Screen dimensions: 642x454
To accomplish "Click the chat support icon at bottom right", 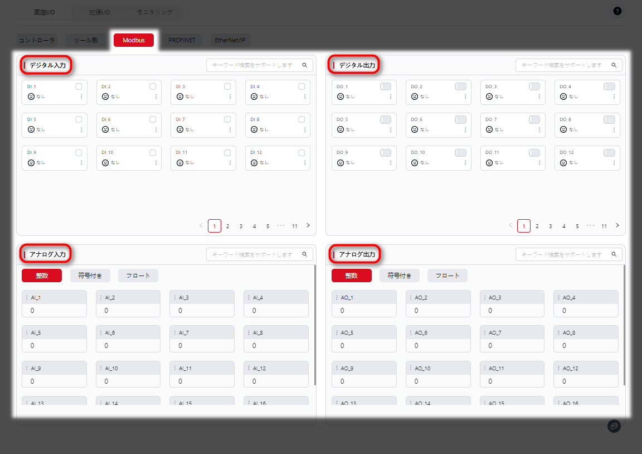I will click(614, 426).
